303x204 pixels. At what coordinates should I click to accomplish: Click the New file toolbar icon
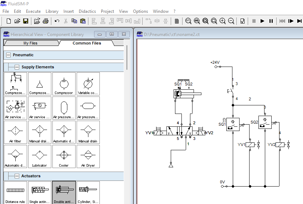coord(9,21)
